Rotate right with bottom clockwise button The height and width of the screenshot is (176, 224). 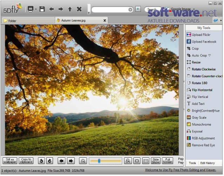pyautogui.click(x=50, y=161)
